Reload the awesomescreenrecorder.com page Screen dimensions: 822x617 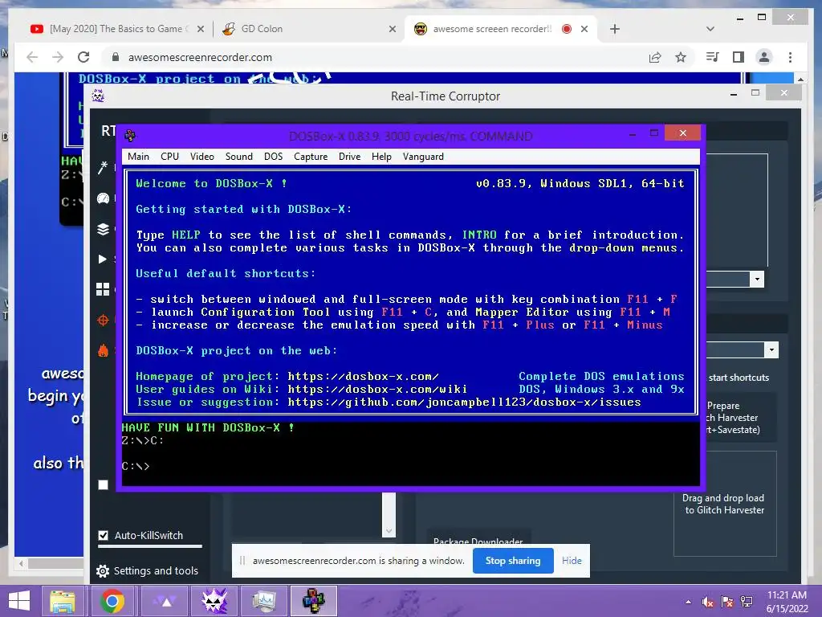tap(83, 57)
